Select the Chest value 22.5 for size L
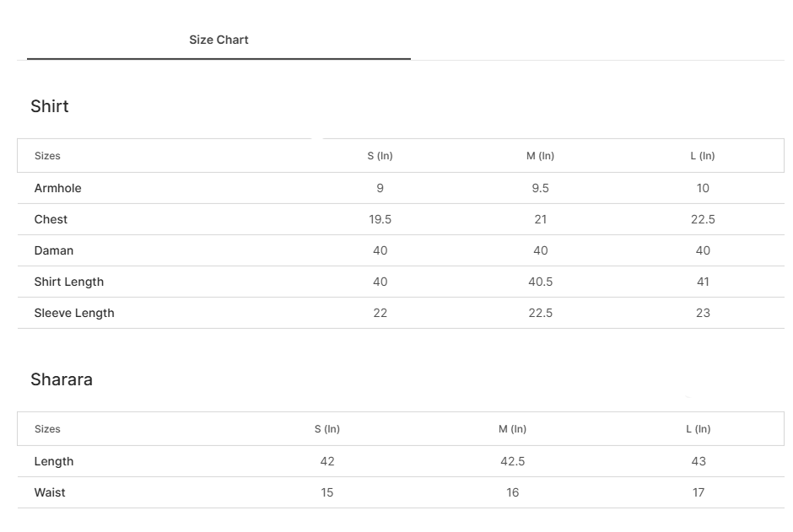 (x=703, y=219)
